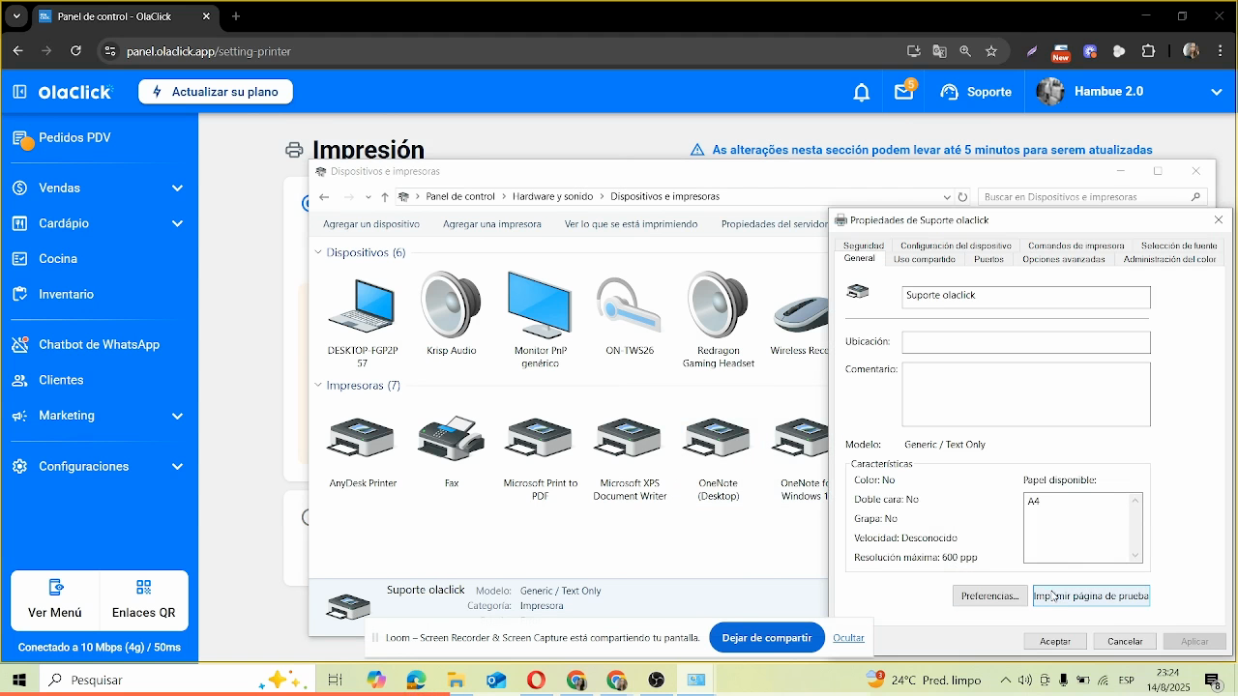
Task: Collapse the Dispositivos (6) group
Action: (318, 252)
